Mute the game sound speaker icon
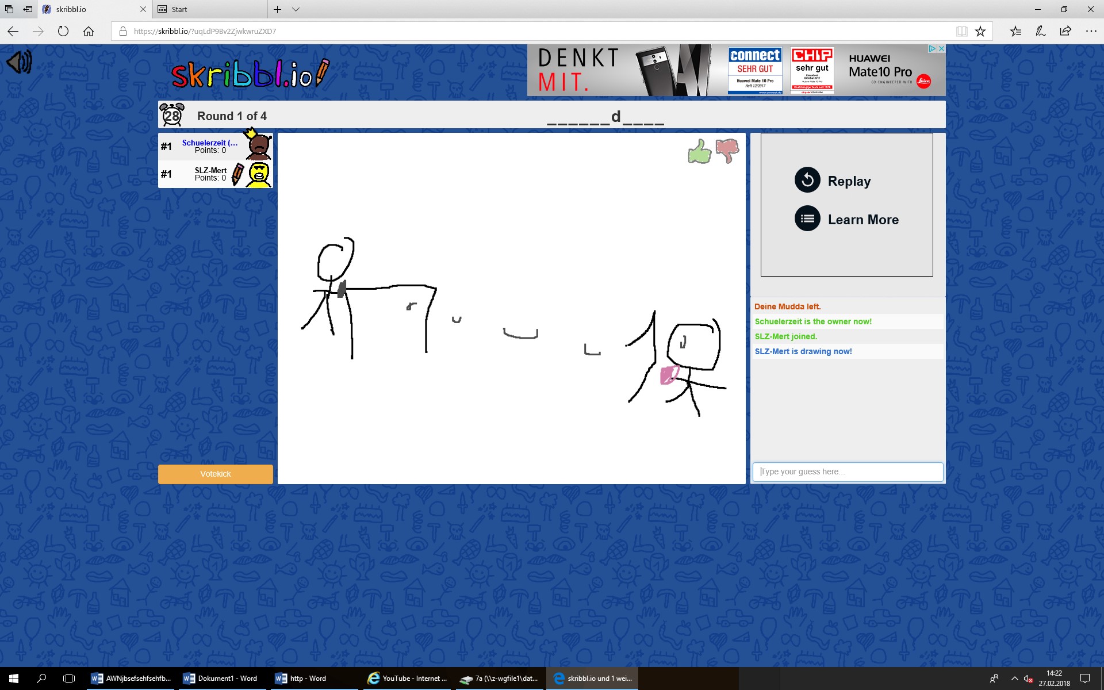Image resolution: width=1104 pixels, height=690 pixels. click(19, 62)
